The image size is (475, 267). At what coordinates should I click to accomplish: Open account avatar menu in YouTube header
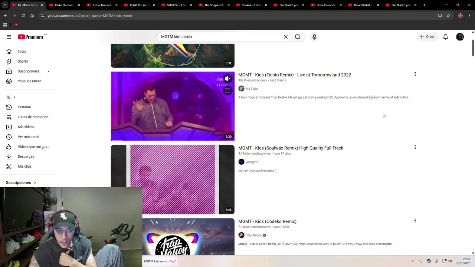pyautogui.click(x=460, y=37)
